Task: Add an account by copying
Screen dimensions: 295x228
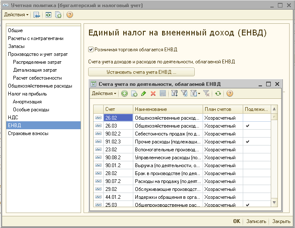Action: [134, 93]
